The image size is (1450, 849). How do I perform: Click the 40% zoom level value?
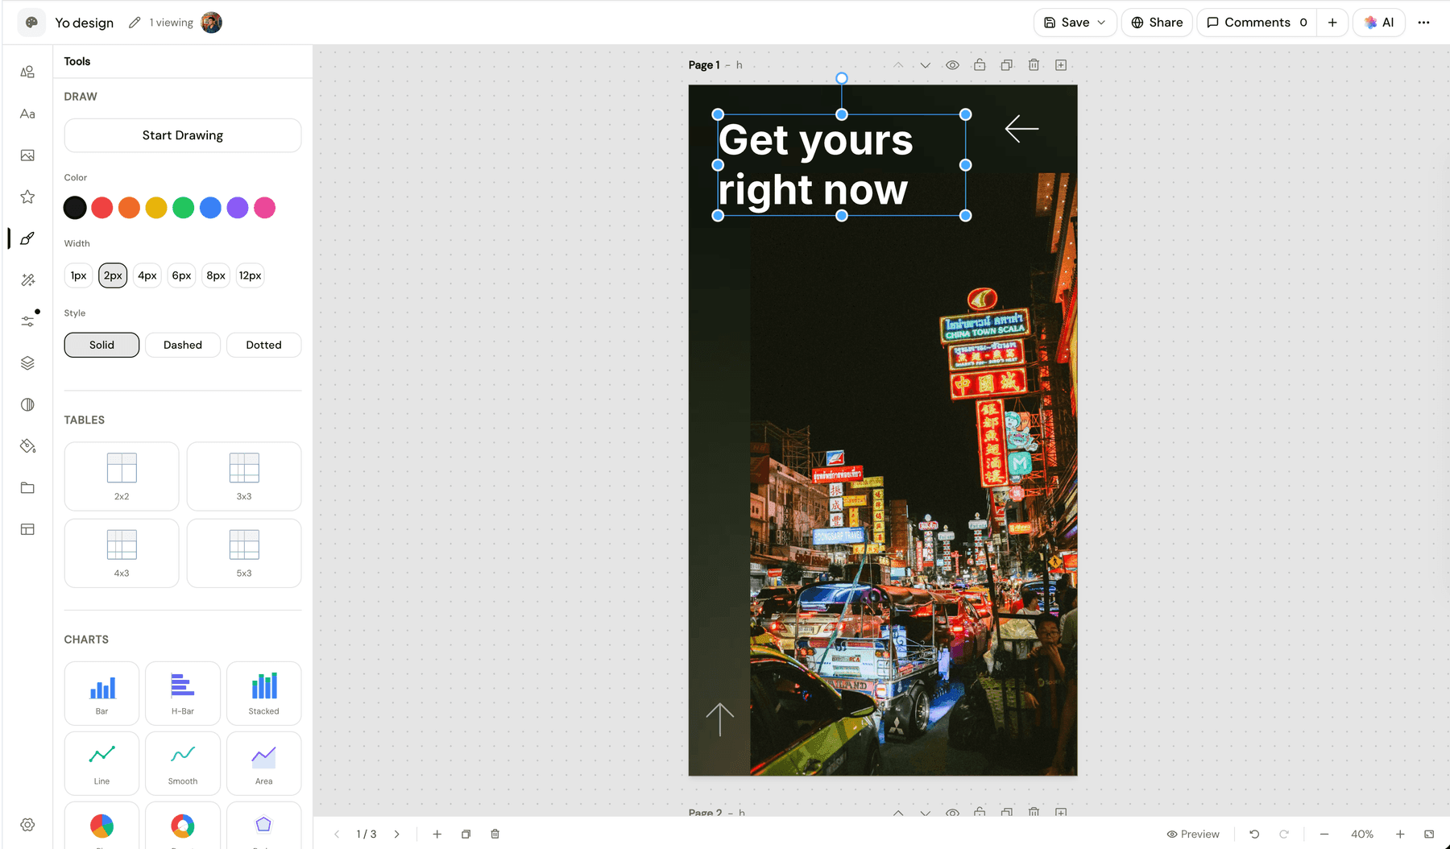[1362, 835]
